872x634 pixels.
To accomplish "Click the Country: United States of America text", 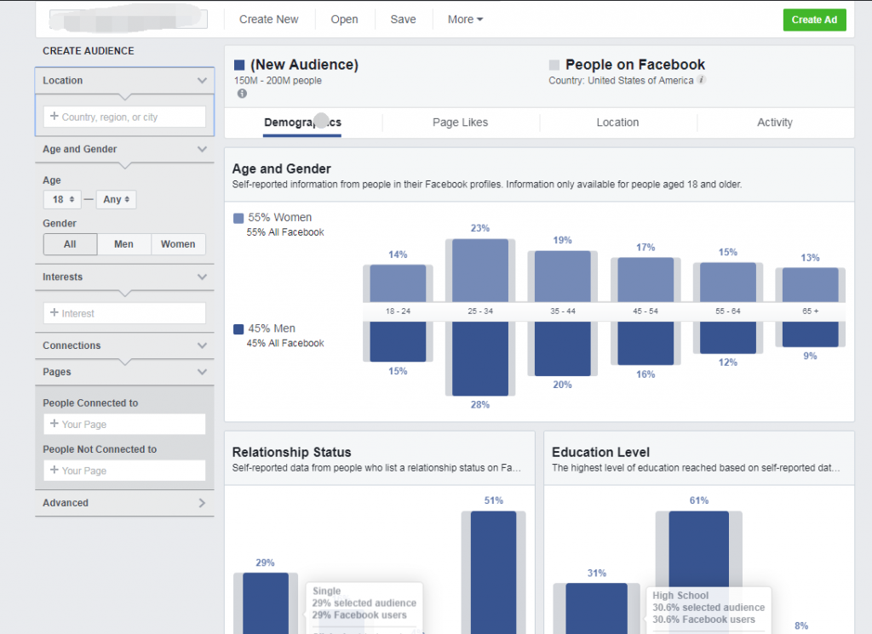I will (621, 81).
